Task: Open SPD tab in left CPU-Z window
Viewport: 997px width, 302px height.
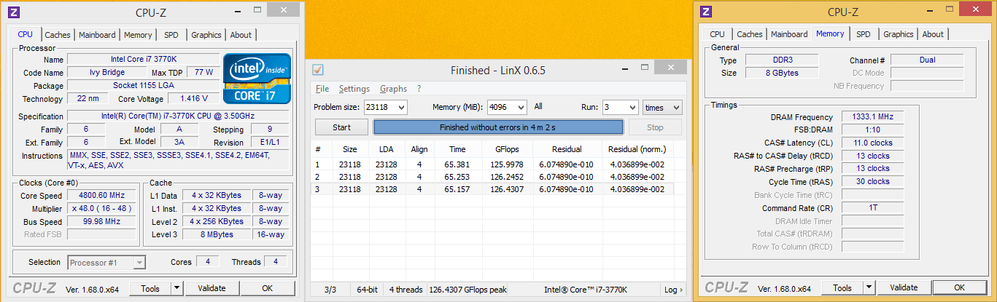Action: pos(171,35)
